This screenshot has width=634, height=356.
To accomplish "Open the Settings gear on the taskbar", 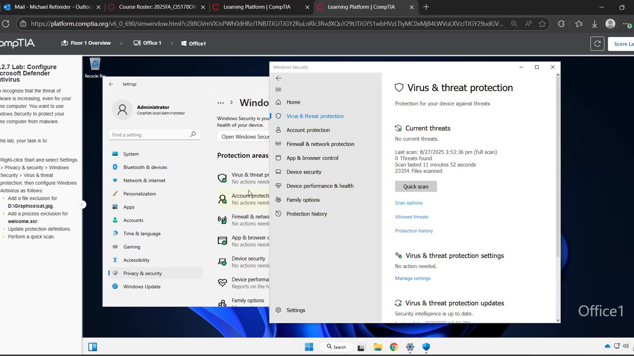I will coord(410,347).
